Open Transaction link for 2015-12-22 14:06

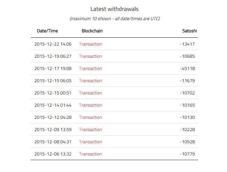pyautogui.click(x=90, y=44)
